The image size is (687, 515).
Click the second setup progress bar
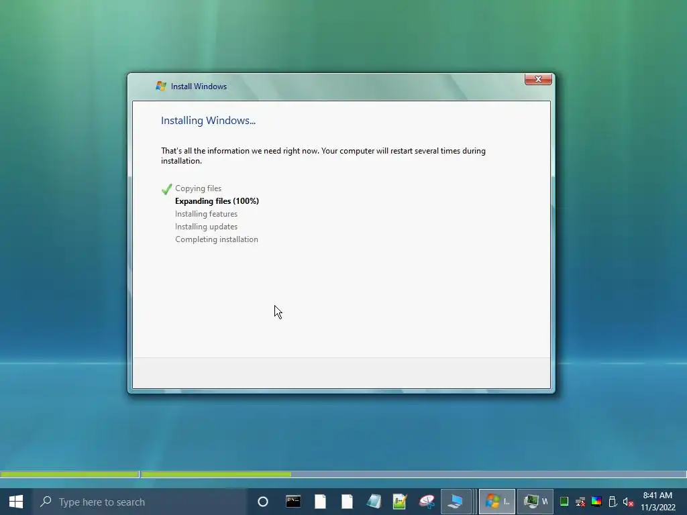[413, 474]
